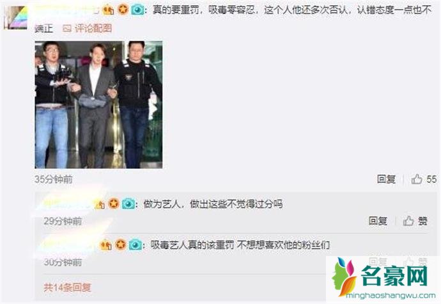Click the 55 like count

[x=431, y=179]
